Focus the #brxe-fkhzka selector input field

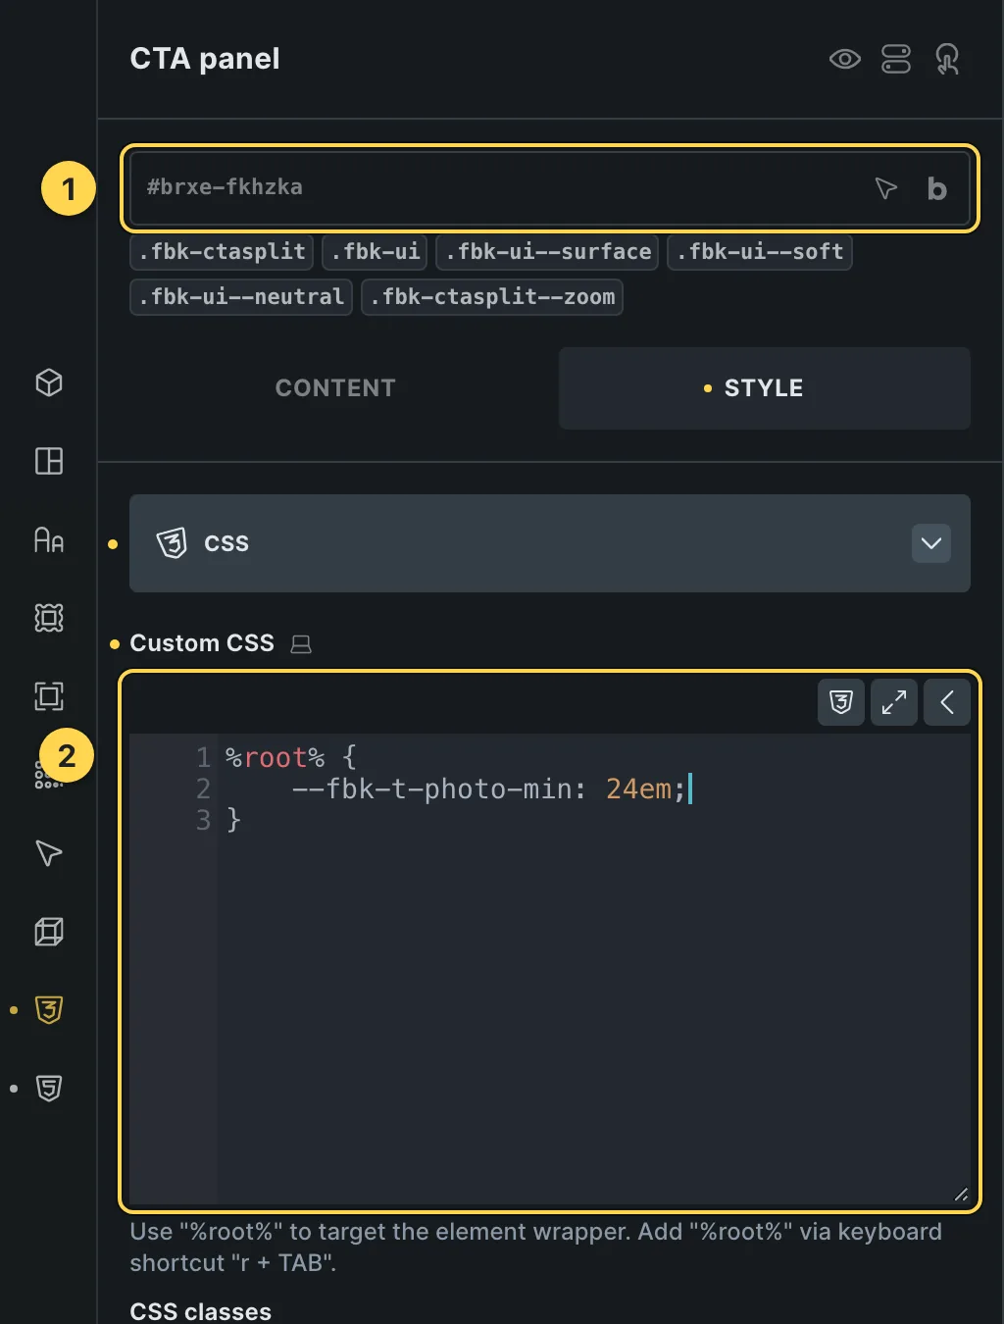550,187
